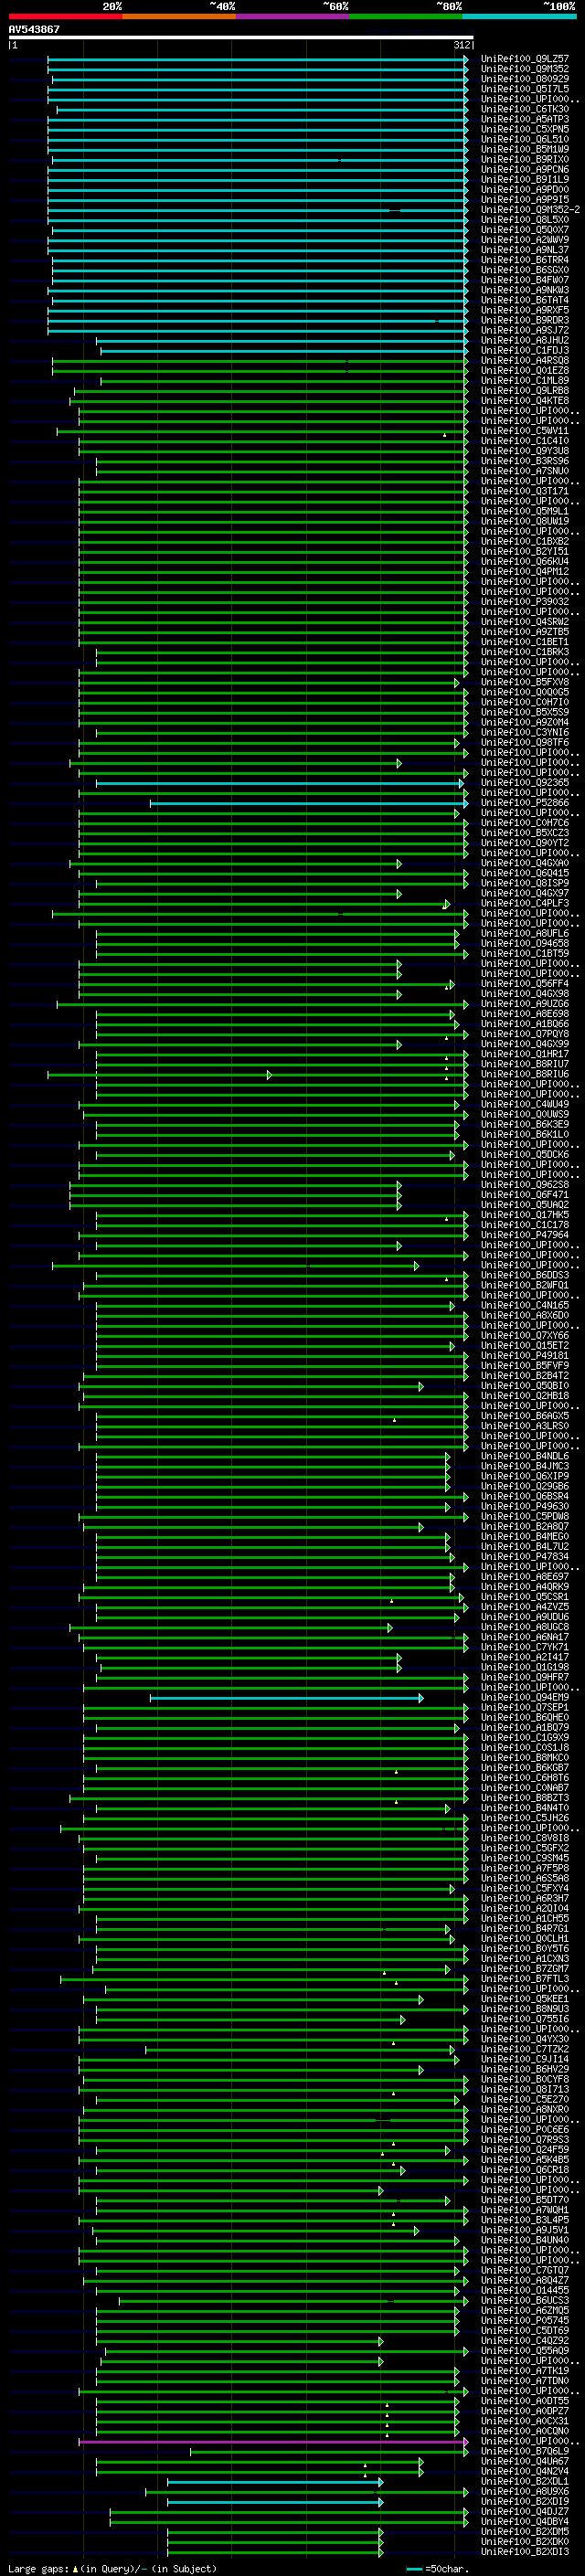The width and height of the screenshot is (585, 2576).
Task: Click the green ~80% identity legend bar
Action: (x=406, y=16)
